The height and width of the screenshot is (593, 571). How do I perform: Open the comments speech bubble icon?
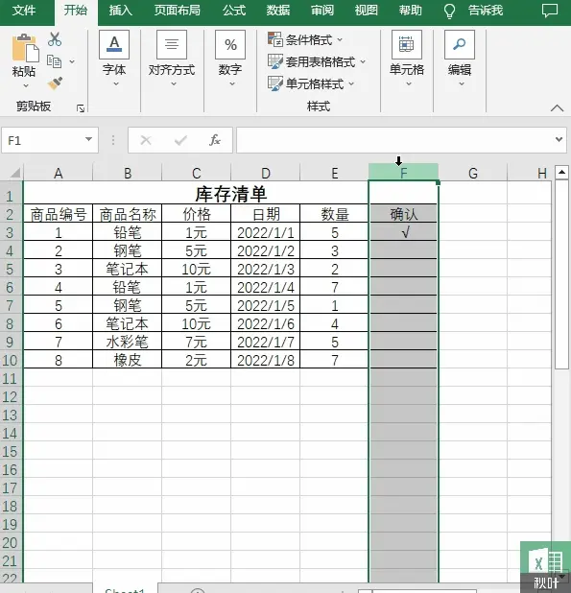[x=550, y=11]
